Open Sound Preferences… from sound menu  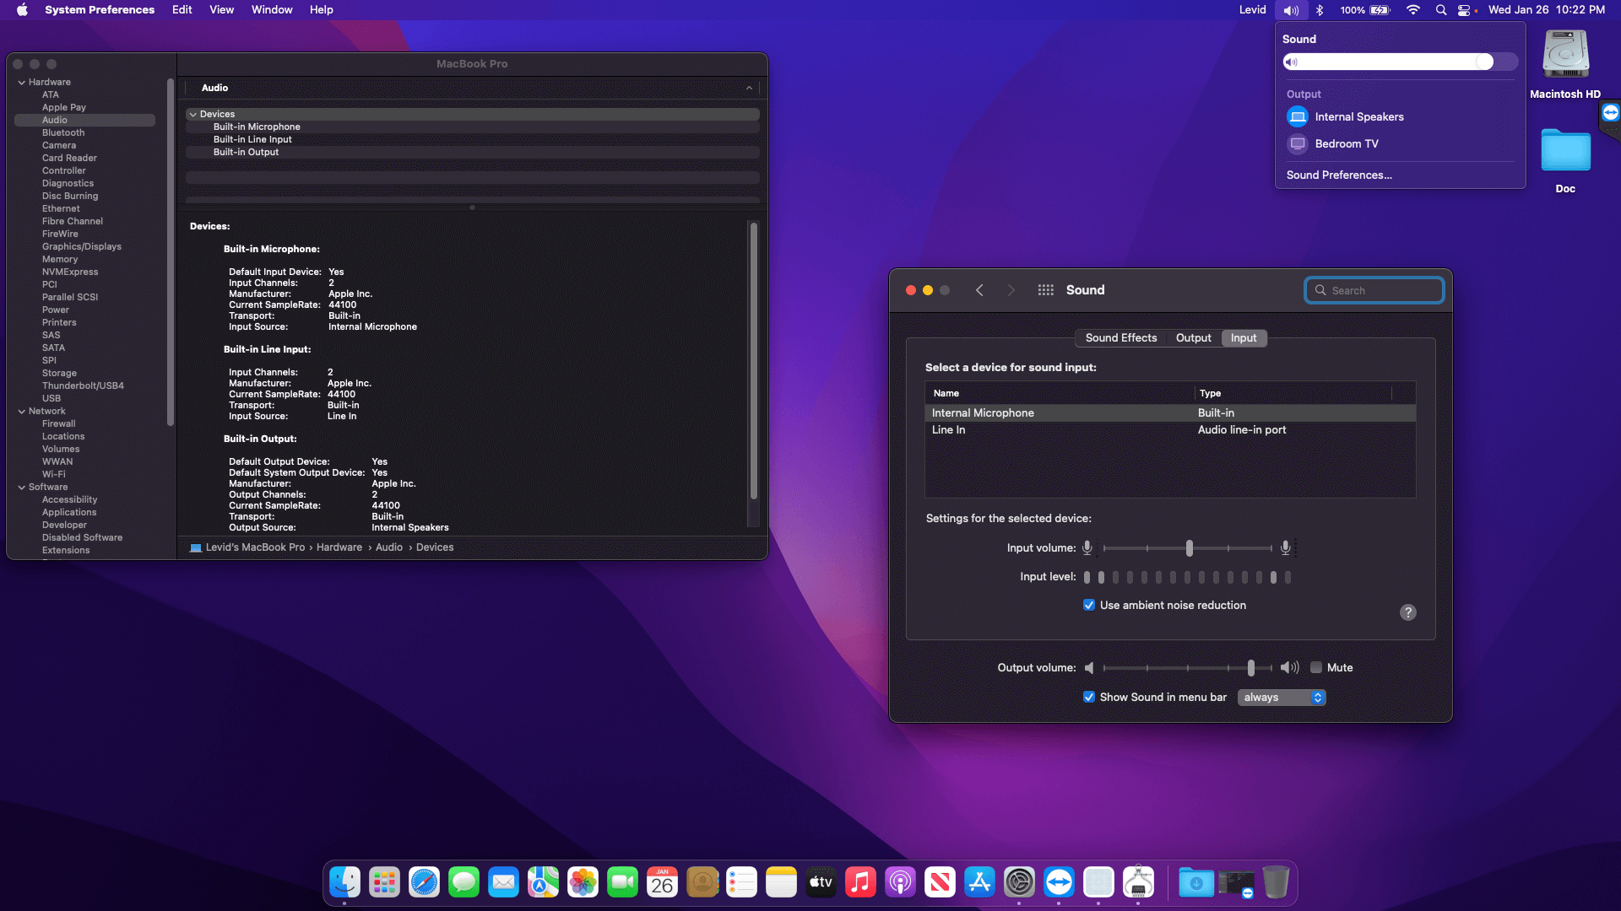point(1339,175)
